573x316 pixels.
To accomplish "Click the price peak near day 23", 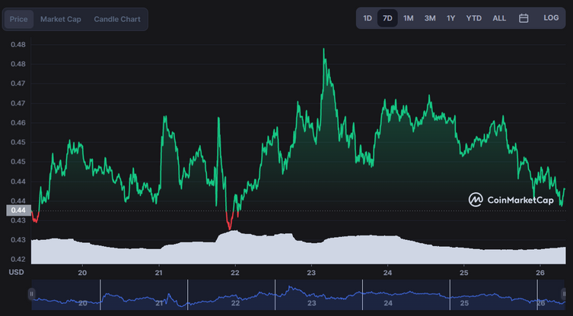I will pyautogui.click(x=323, y=49).
